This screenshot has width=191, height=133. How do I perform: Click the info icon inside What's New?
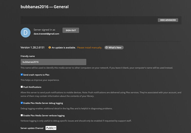tap(107, 48)
